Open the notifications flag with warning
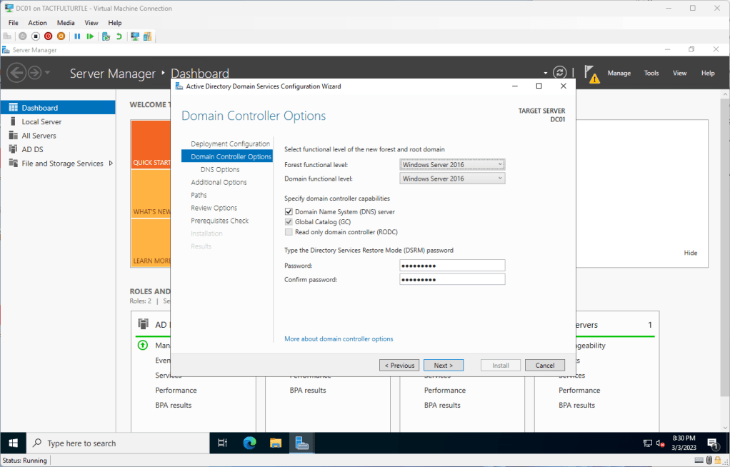 (590, 73)
